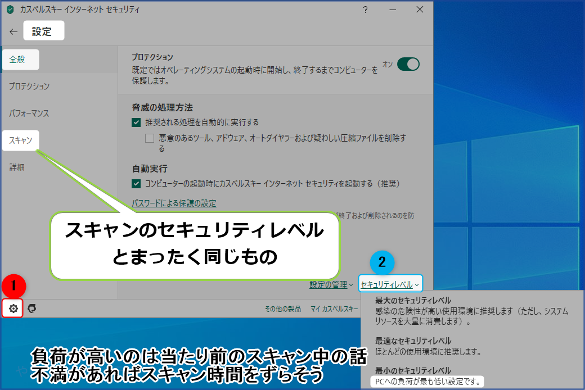Close the Kaspersky settings window
The height and width of the screenshot is (390, 585).
click(x=420, y=10)
